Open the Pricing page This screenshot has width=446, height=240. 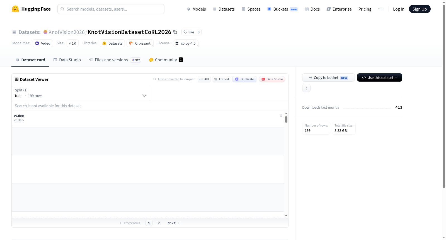coord(365,9)
